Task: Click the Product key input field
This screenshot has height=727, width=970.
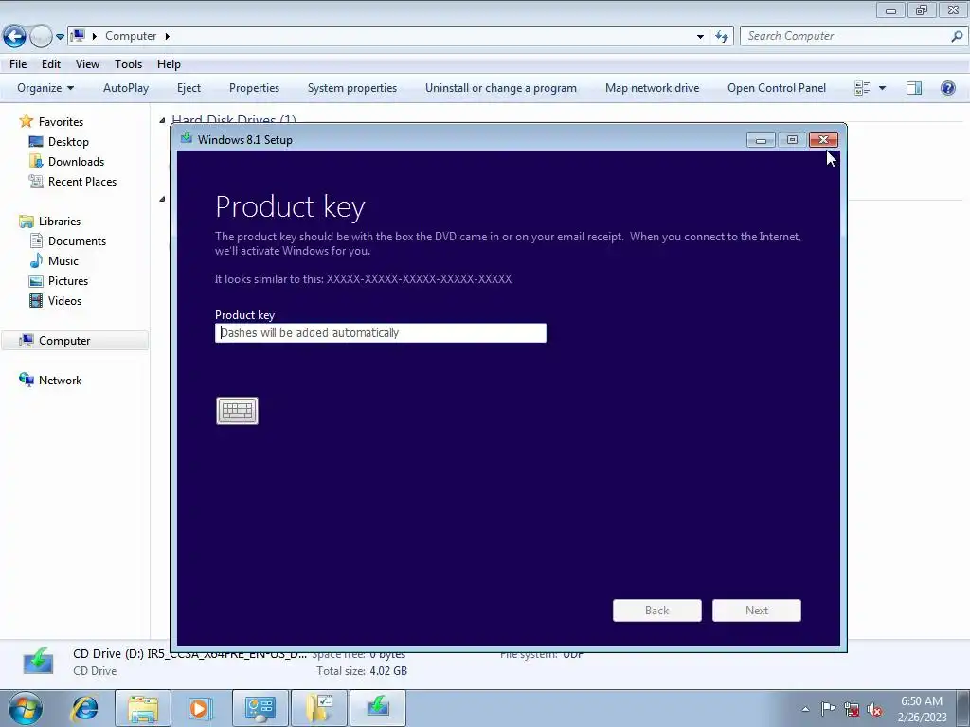Action: tap(381, 332)
